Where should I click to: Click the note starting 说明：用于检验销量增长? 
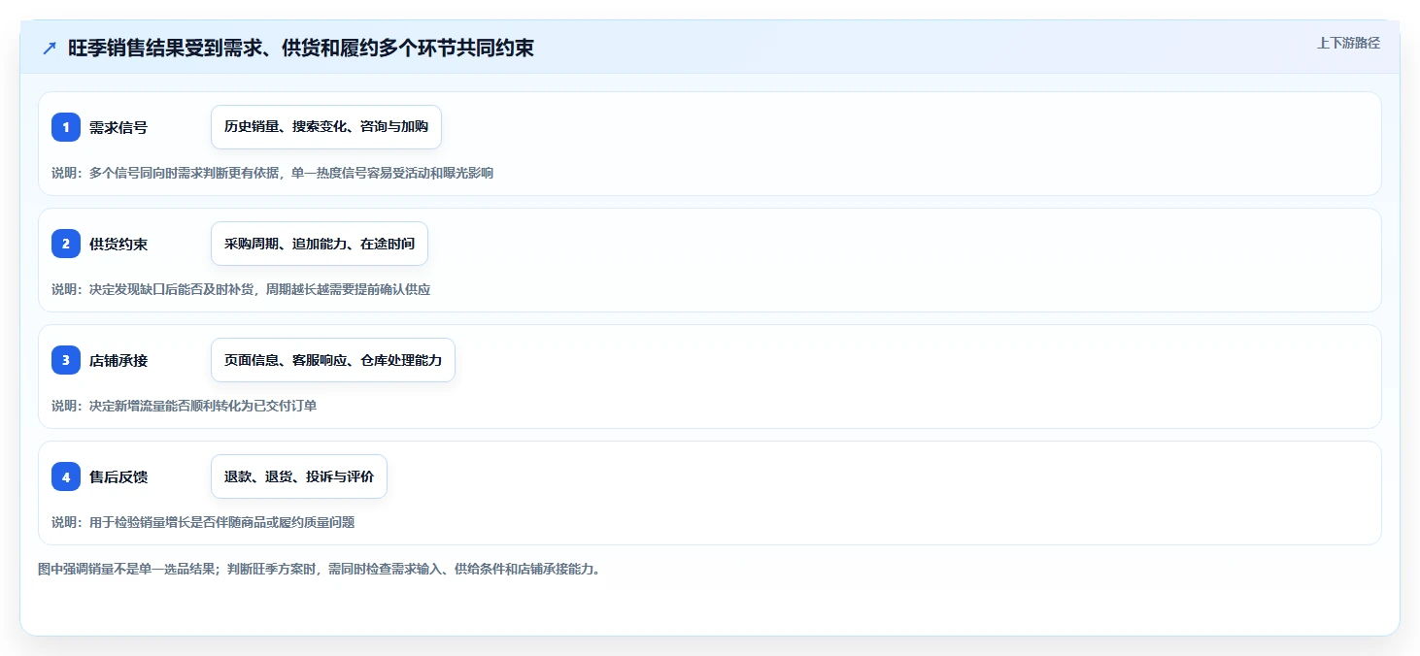tap(203, 522)
